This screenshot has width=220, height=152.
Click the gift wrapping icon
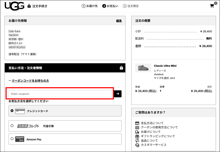[x=137, y=136]
